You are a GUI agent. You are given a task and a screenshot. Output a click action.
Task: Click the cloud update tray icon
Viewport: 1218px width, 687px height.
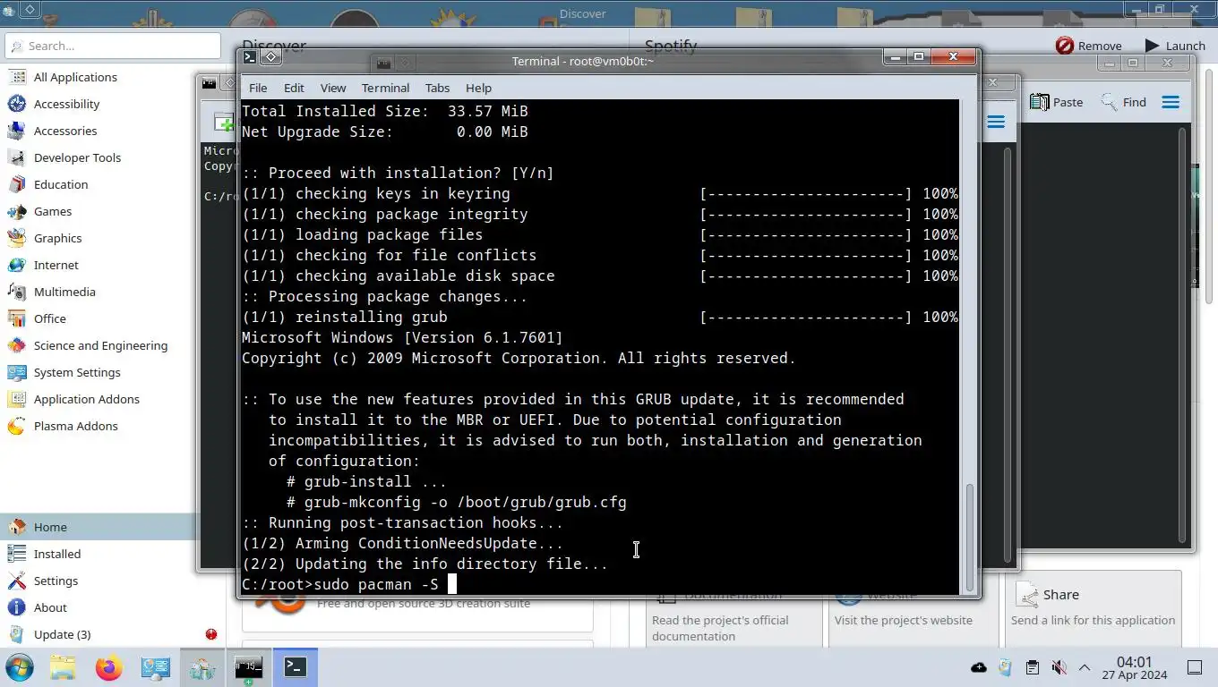[x=979, y=667]
